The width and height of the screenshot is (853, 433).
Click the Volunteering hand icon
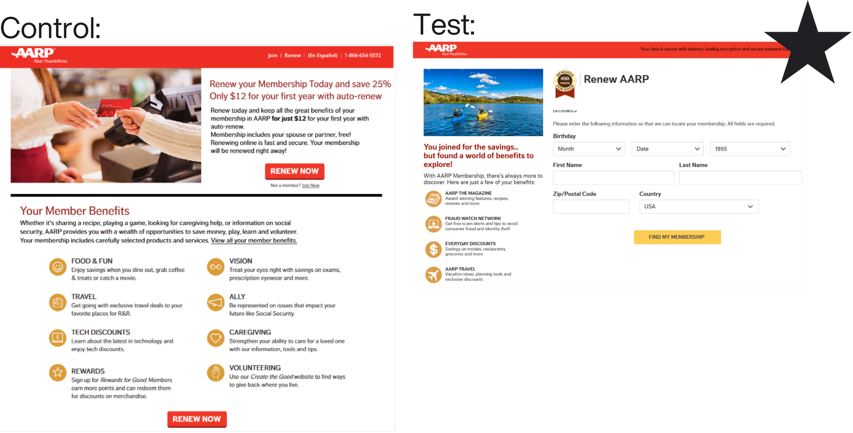pyautogui.click(x=216, y=373)
